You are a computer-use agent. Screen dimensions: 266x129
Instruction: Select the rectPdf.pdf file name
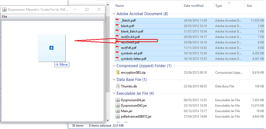point(129,48)
